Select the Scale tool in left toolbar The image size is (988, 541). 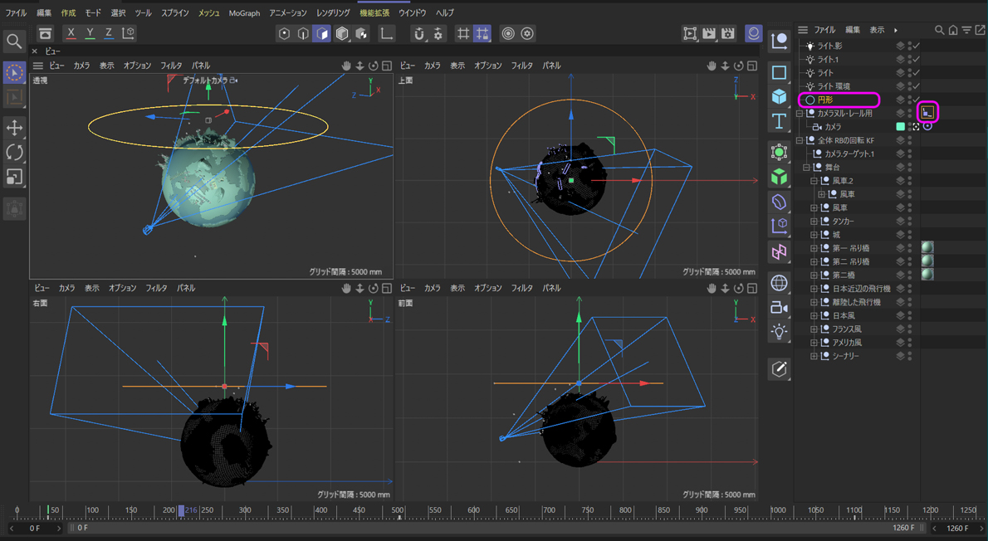click(x=14, y=176)
